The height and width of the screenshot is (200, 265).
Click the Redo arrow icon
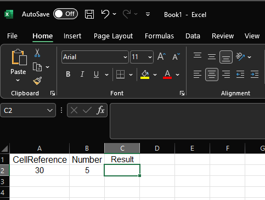(127, 14)
